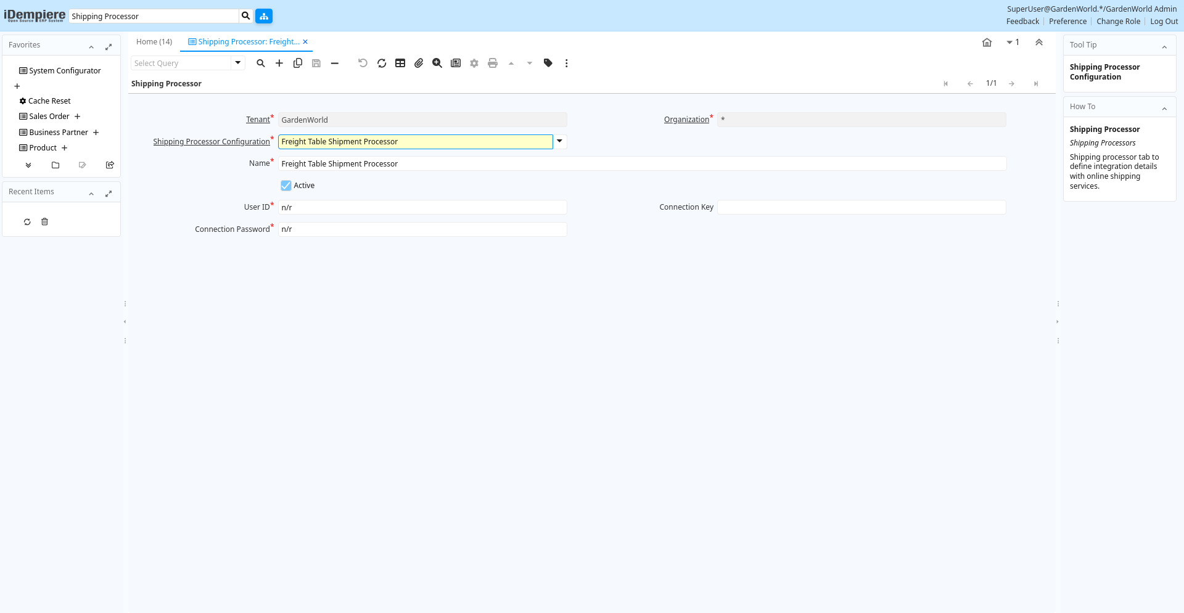This screenshot has height=613, width=1184.
Task: Open attachments with the paperclip icon
Action: 419,63
